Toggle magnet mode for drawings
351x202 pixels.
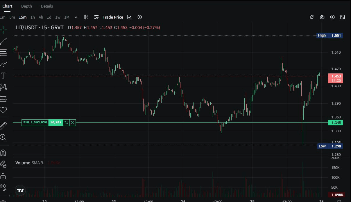(x=3, y=153)
